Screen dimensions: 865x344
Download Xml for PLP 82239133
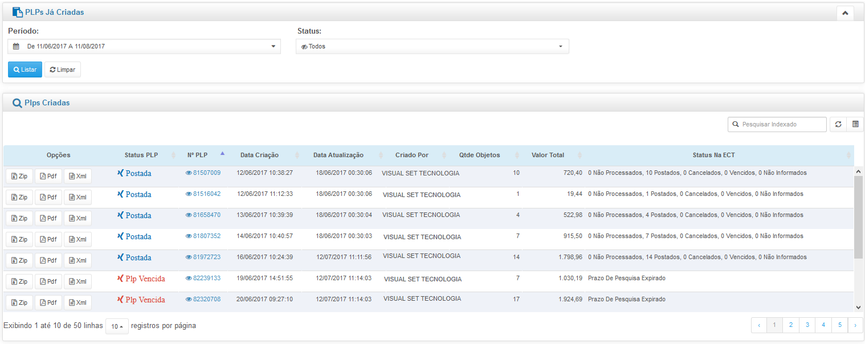pyautogui.click(x=77, y=281)
